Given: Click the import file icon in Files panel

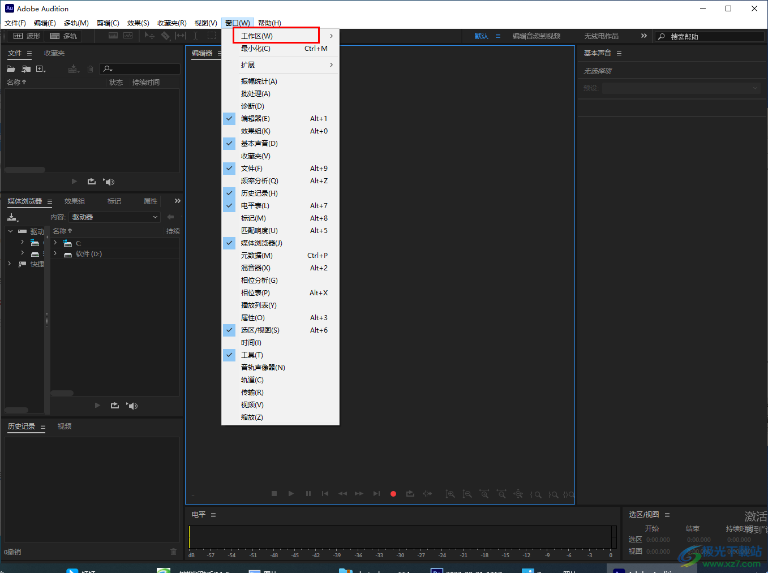Looking at the screenshot, I should click(26, 69).
